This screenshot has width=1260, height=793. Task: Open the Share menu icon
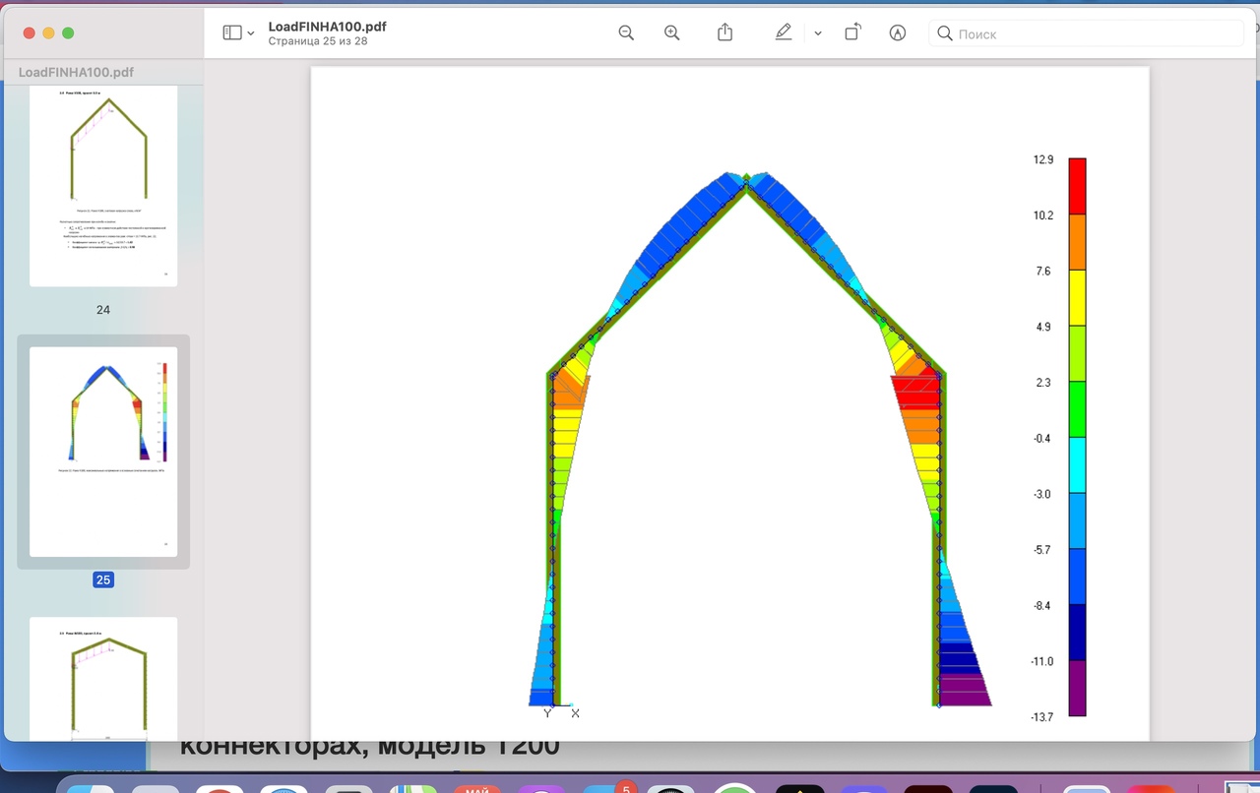pos(725,33)
